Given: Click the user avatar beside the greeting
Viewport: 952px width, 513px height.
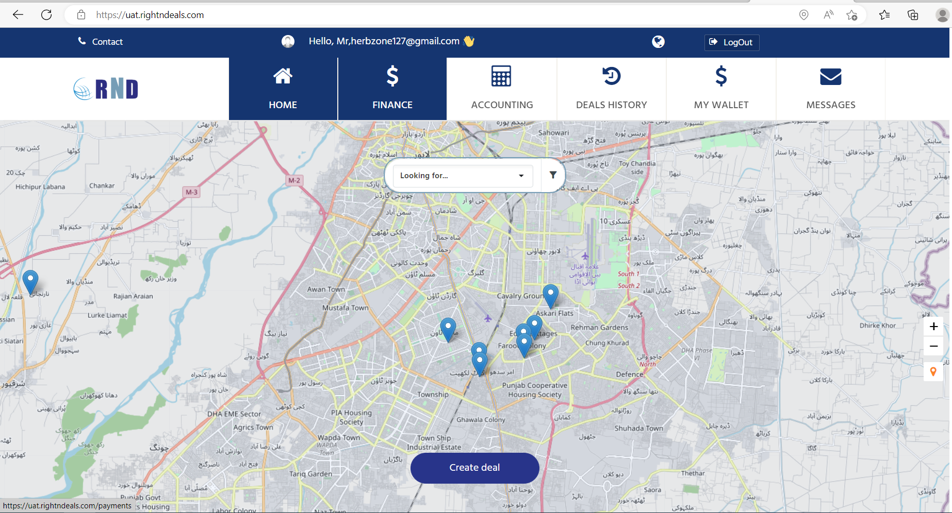Looking at the screenshot, I should (x=288, y=41).
